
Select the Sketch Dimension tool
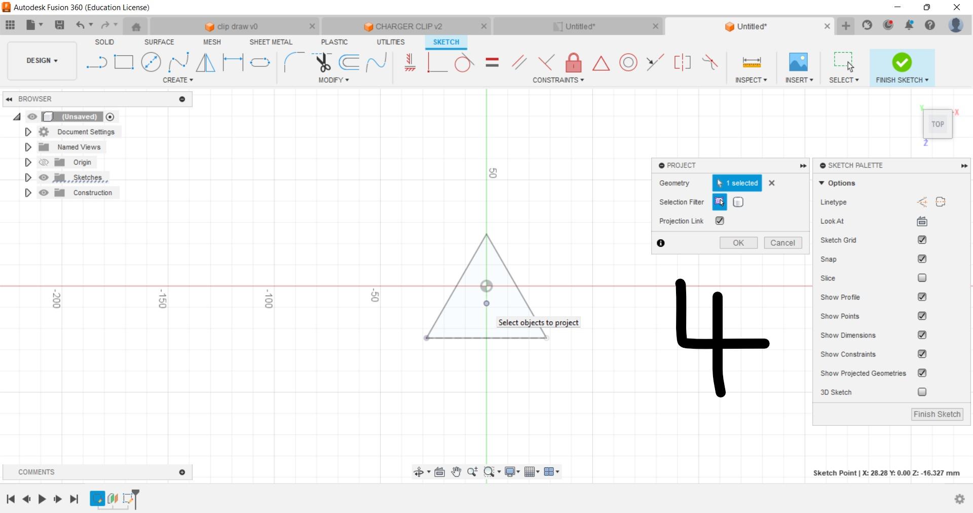click(752, 62)
